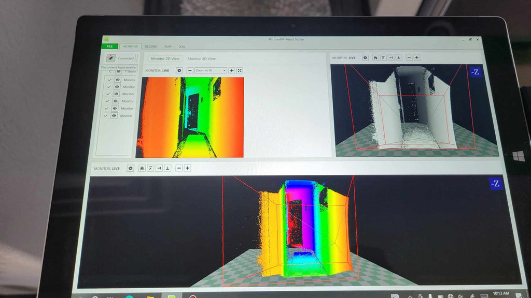The height and width of the screenshot is (298, 531).
Task: Open the PLAY tab
Action: pyautogui.click(x=168, y=47)
